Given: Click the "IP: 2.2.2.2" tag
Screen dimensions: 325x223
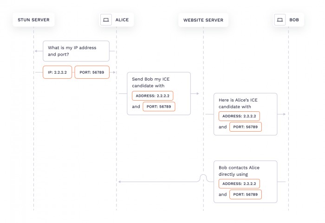Looking at the screenshot, I should click(x=58, y=73).
